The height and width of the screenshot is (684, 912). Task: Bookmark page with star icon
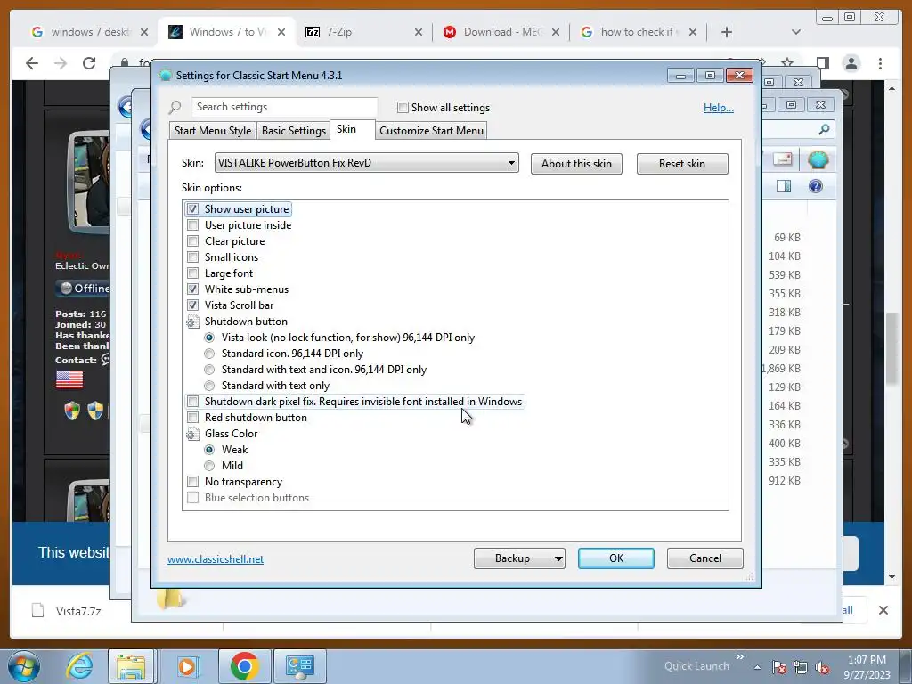coord(787,63)
